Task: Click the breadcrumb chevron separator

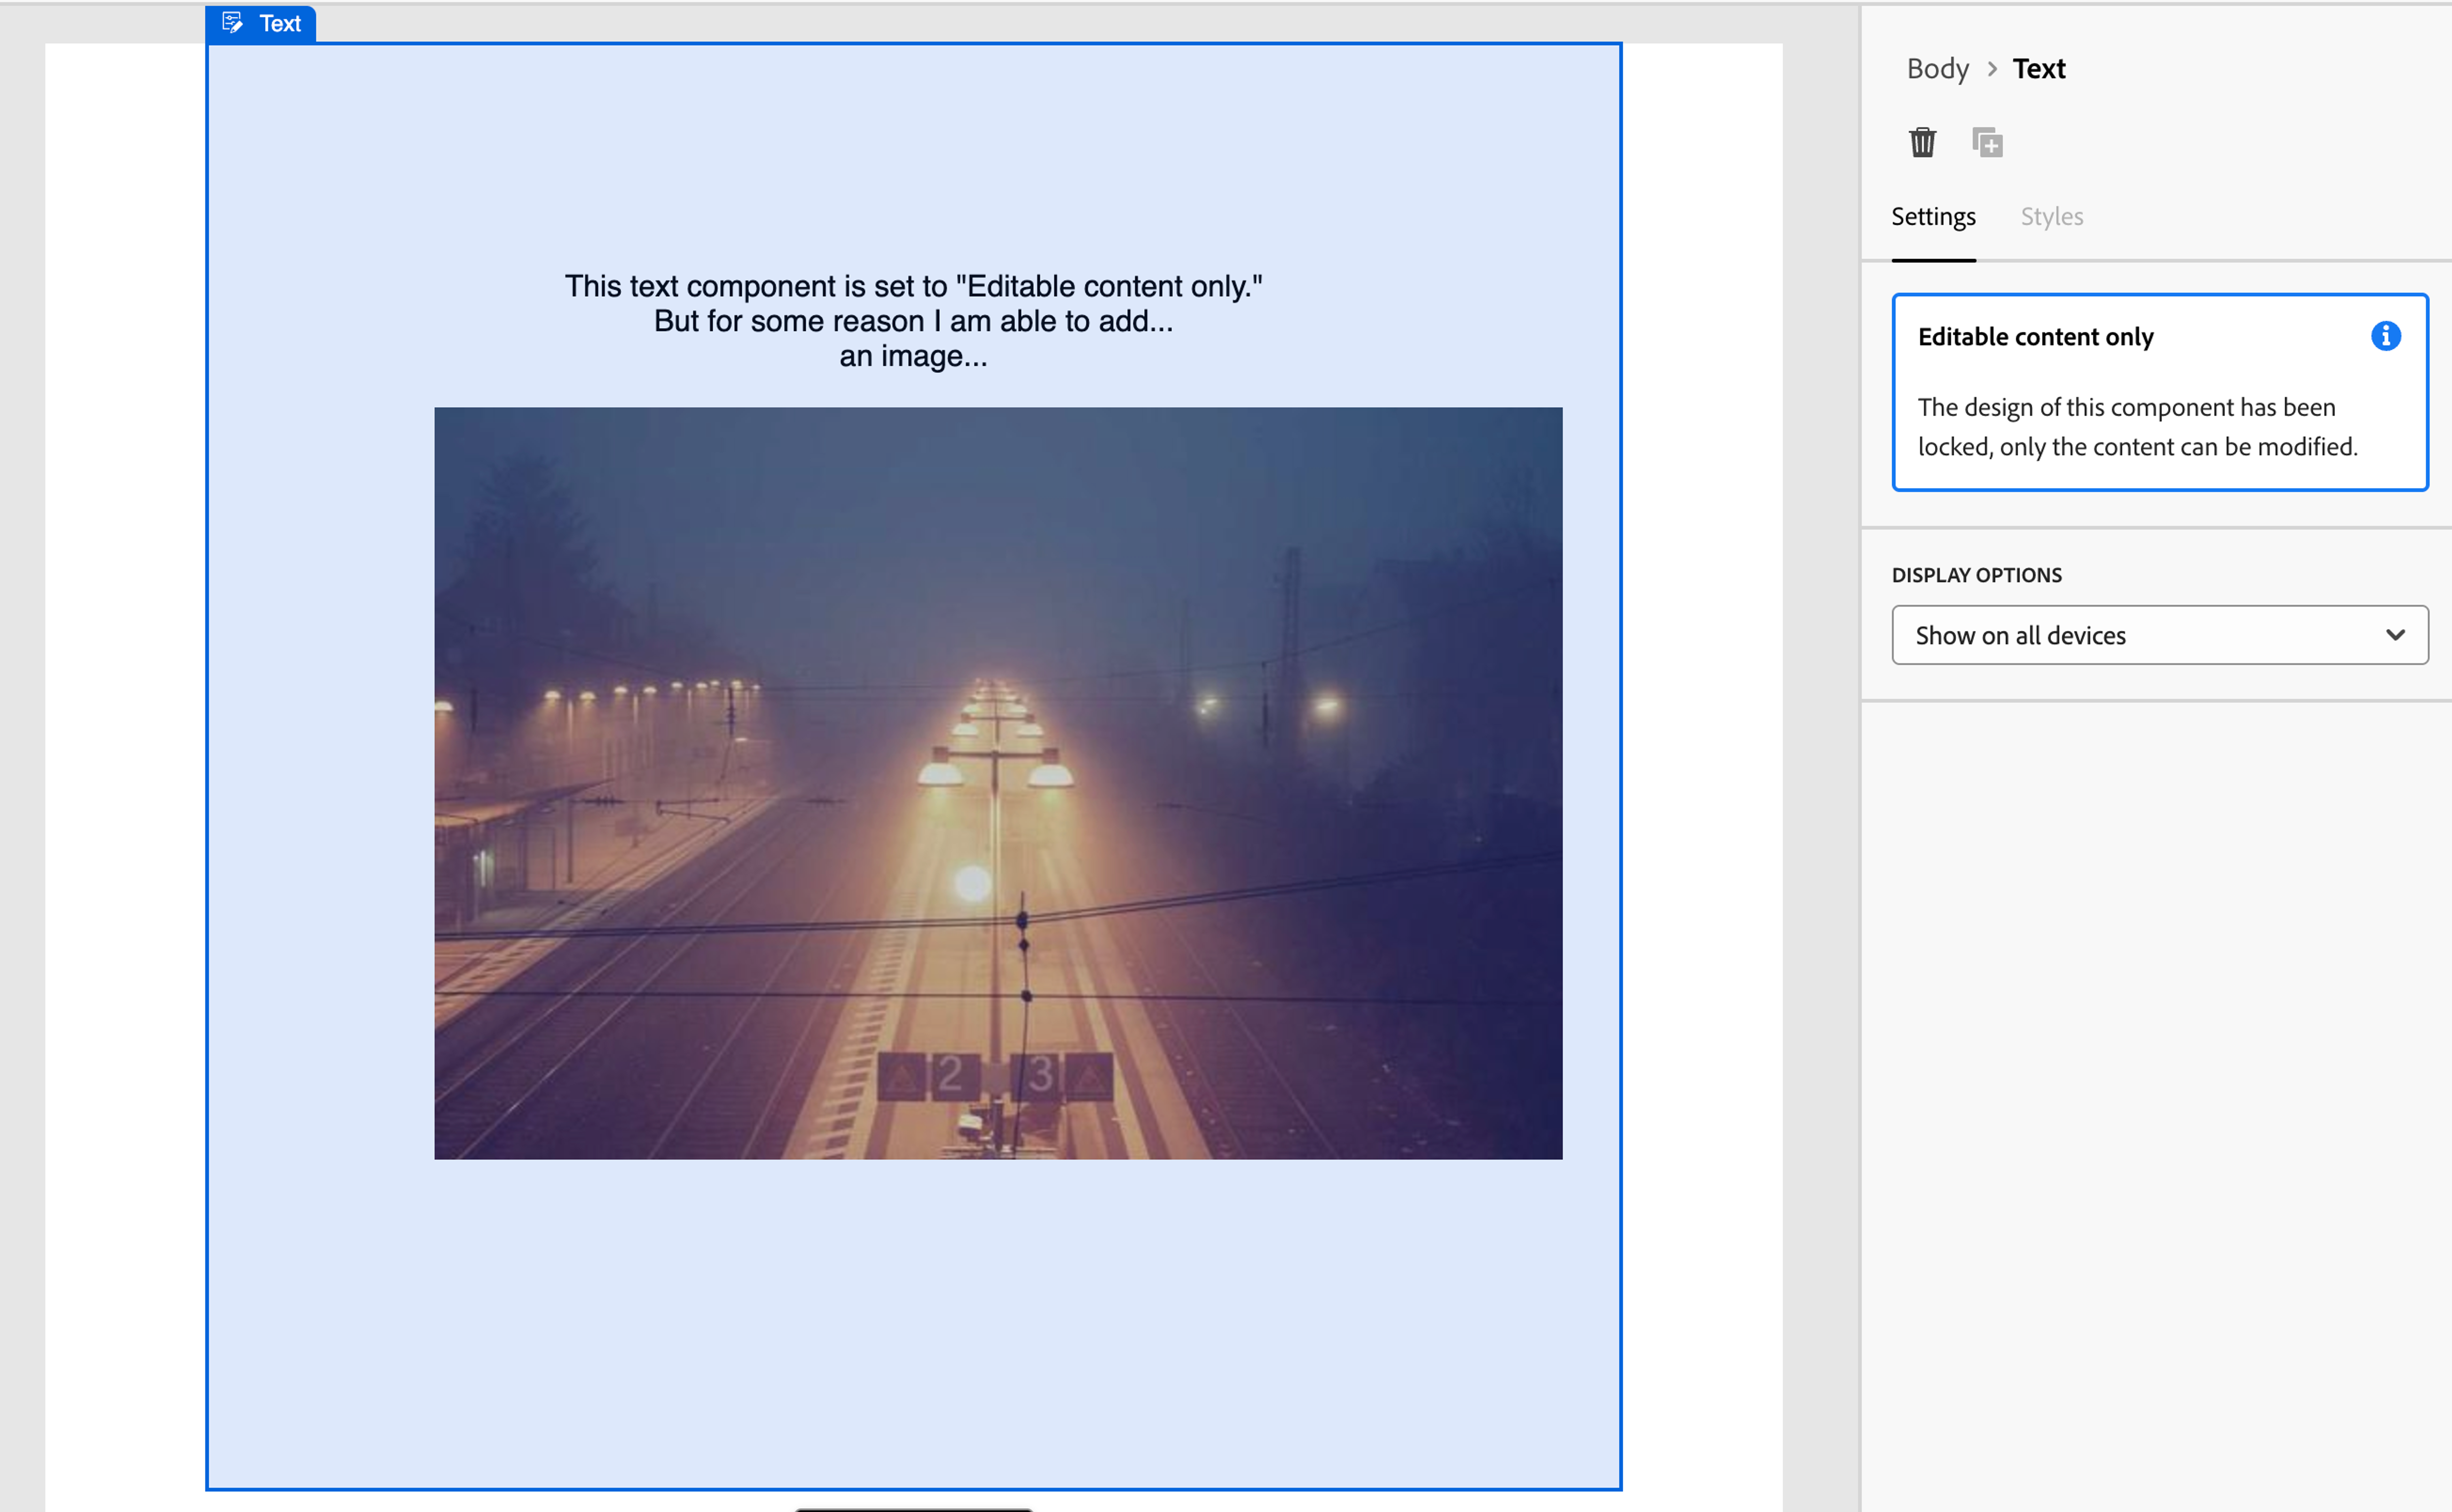Action: (1991, 69)
